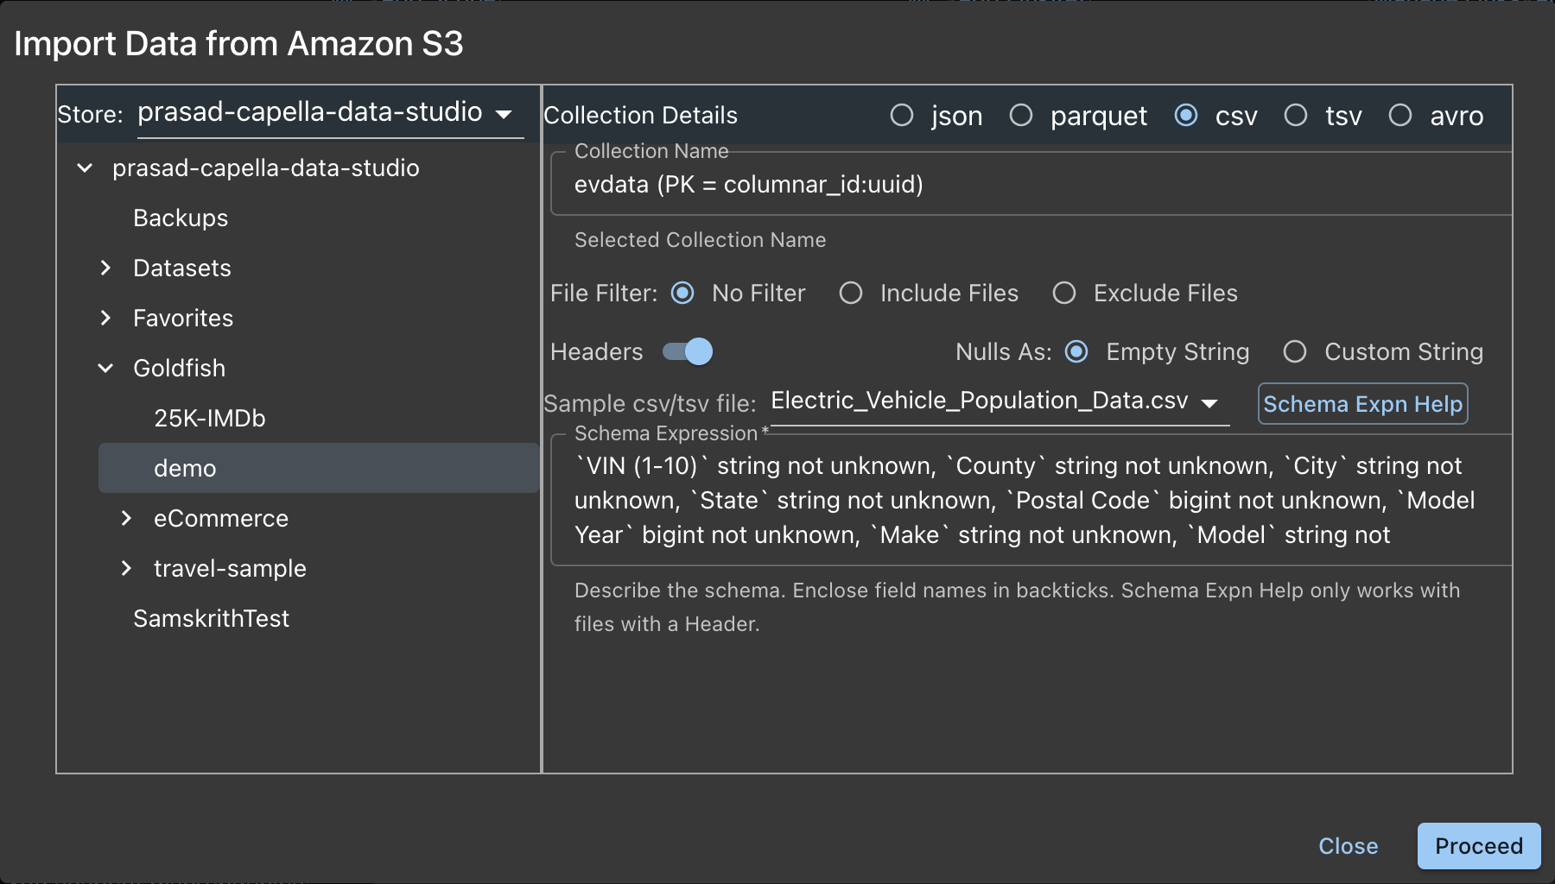The width and height of the screenshot is (1555, 884).
Task: Expand the Datasets folder chevron
Action: (105, 268)
